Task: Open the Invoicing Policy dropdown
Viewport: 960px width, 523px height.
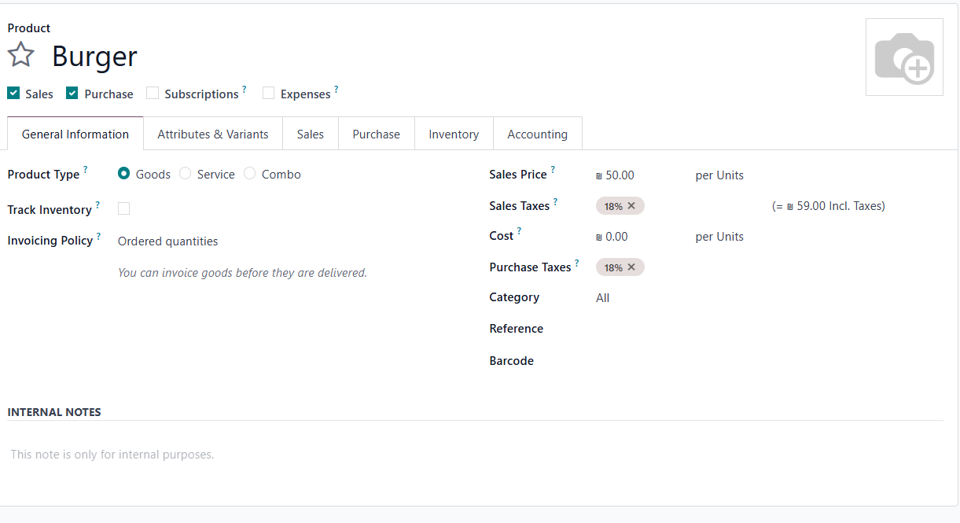Action: pyautogui.click(x=168, y=241)
